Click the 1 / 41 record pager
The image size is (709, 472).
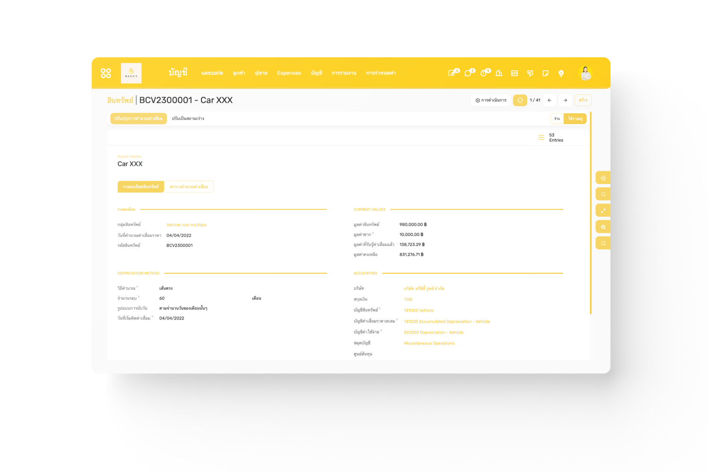coord(535,100)
